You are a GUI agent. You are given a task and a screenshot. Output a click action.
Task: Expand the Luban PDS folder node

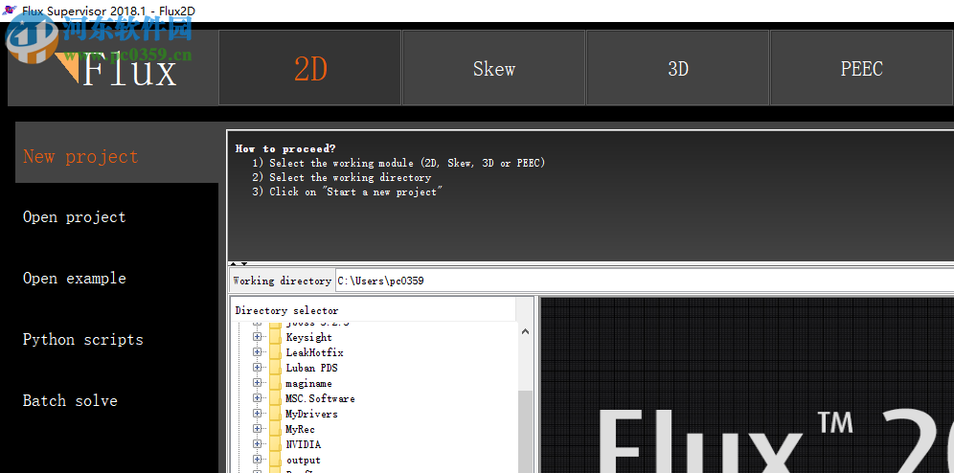[x=257, y=368]
